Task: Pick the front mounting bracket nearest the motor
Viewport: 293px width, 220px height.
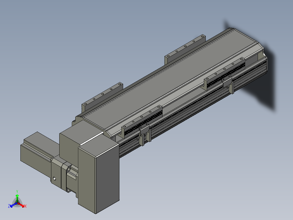Action: pyautogui.click(x=141, y=120)
